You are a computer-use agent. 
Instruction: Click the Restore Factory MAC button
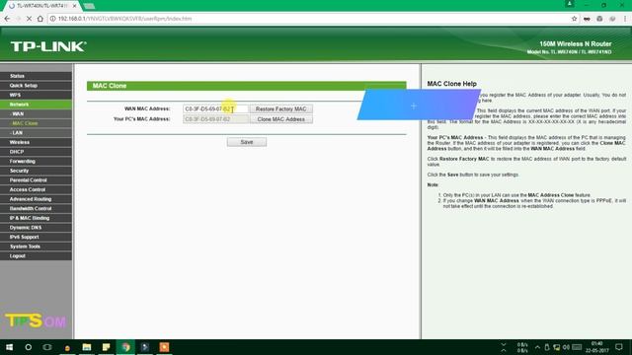[x=280, y=109]
